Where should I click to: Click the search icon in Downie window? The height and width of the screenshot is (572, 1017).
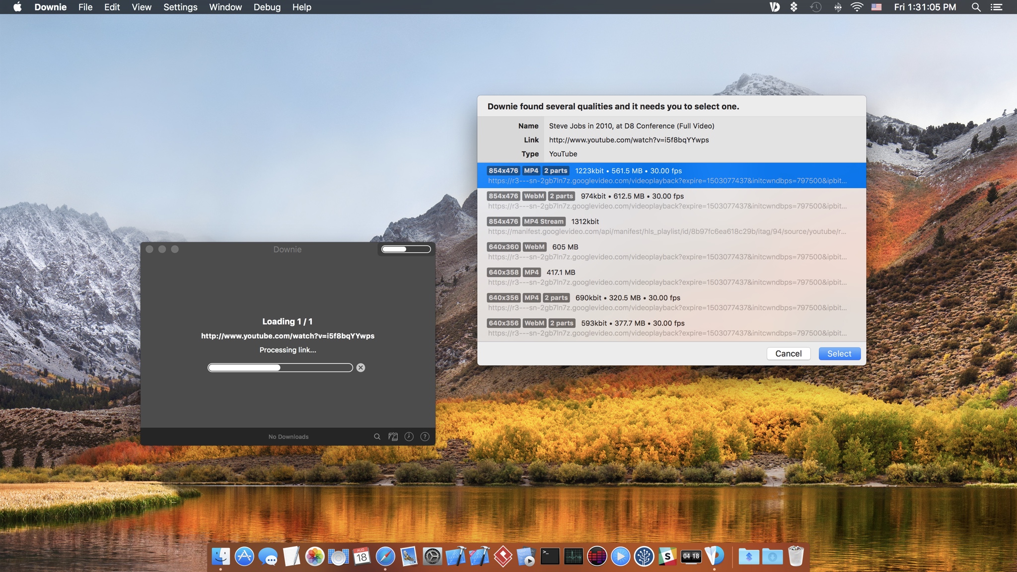pyautogui.click(x=377, y=436)
